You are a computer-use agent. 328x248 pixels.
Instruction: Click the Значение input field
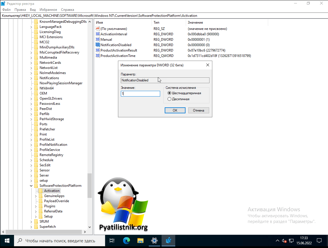(140, 94)
